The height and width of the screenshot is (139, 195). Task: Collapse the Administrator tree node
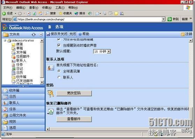[5, 40]
